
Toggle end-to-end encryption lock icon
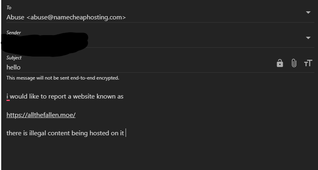click(x=280, y=63)
